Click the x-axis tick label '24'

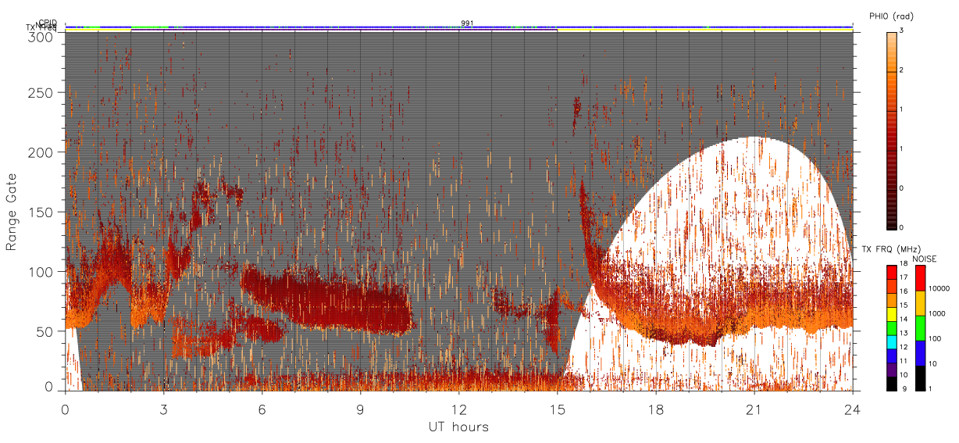852,409
